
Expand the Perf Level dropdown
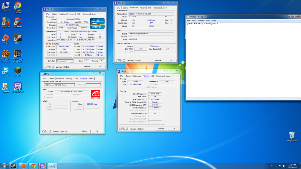[93, 85]
